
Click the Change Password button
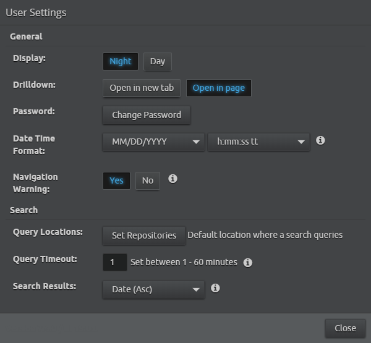pos(147,115)
